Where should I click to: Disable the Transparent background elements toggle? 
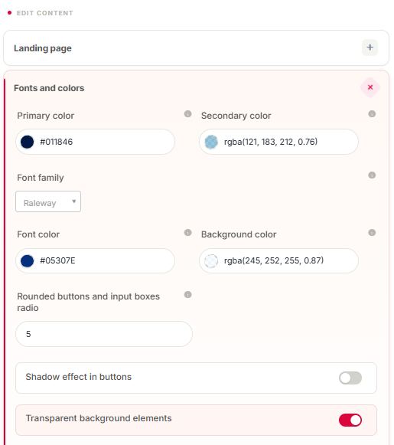click(x=350, y=420)
